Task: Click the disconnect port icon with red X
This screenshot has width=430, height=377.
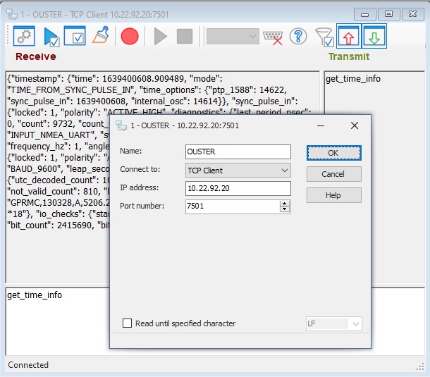Action: click(274, 37)
